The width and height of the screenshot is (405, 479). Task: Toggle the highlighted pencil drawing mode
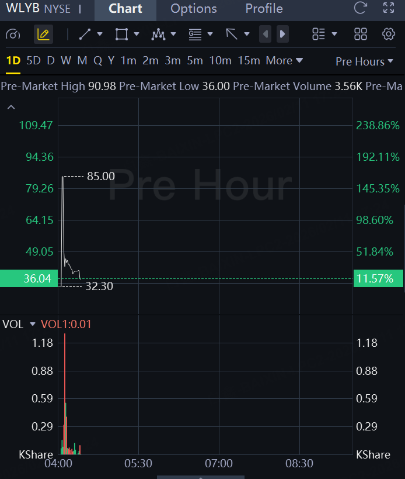pyautogui.click(x=43, y=35)
